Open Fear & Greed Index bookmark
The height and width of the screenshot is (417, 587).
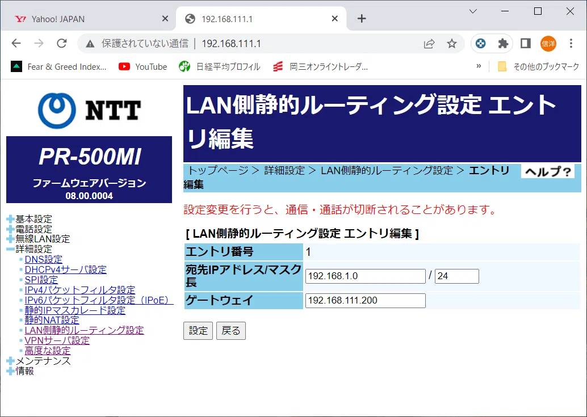click(x=59, y=67)
